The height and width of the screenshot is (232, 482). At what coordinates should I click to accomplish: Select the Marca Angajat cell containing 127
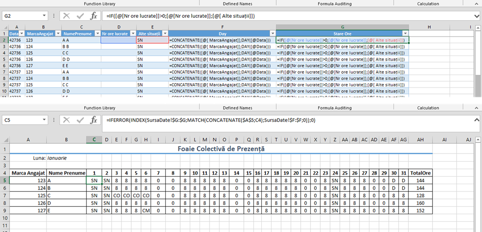[x=28, y=210]
